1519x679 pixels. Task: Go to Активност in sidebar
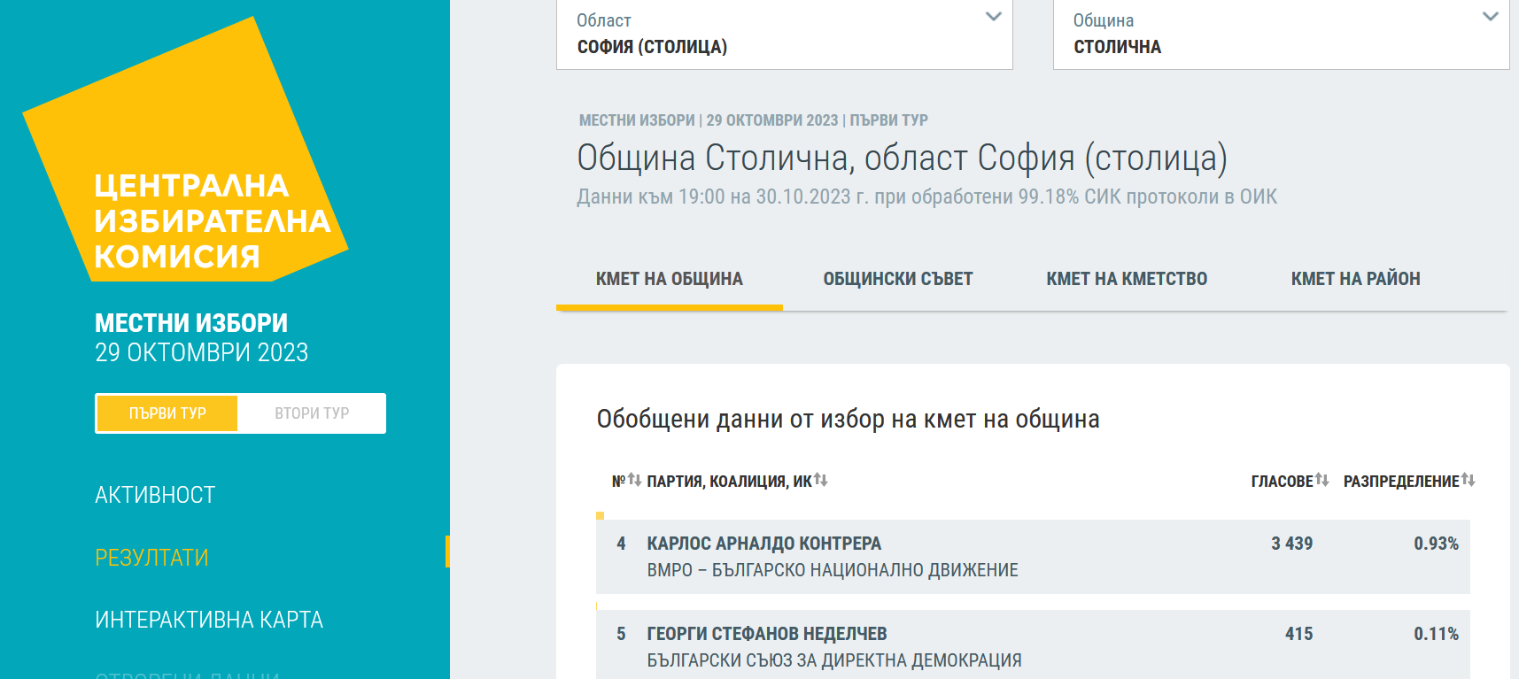click(x=155, y=495)
